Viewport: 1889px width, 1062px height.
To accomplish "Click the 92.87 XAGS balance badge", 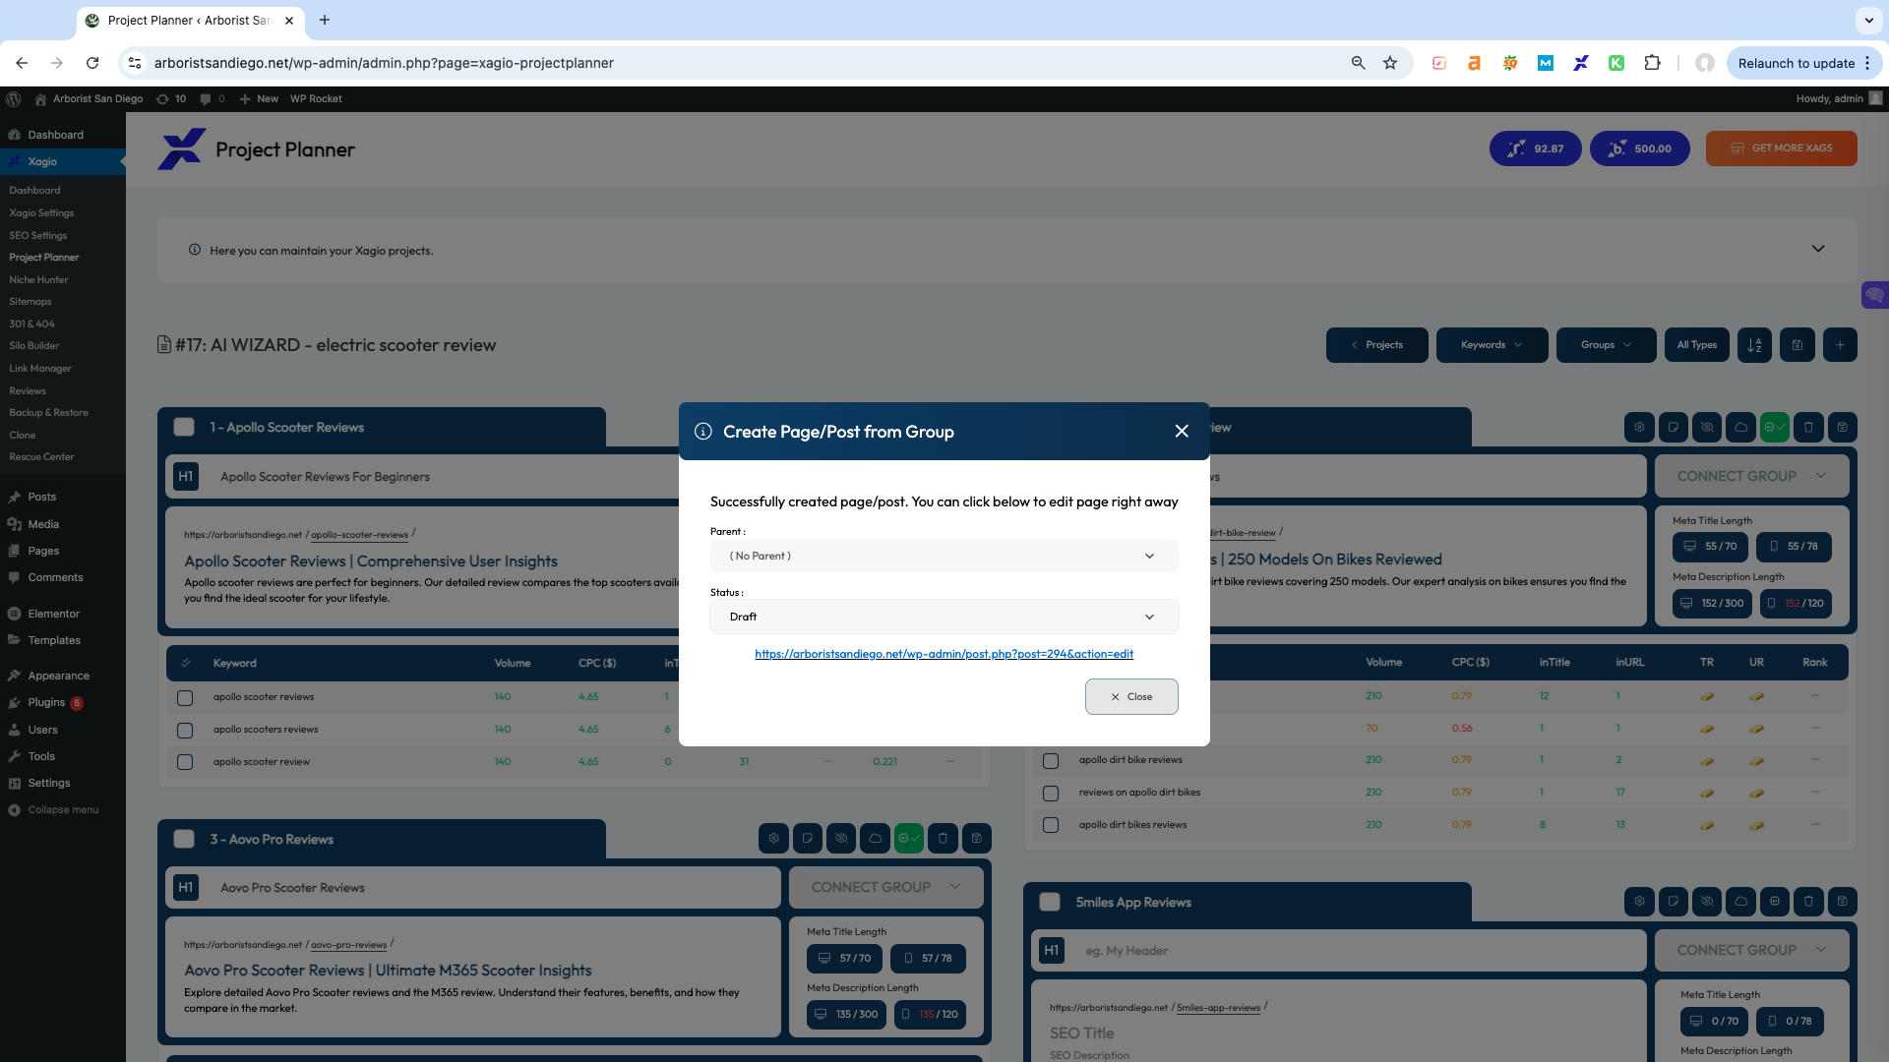I will [x=1536, y=148].
